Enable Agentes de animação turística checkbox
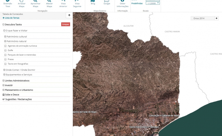The image size is (222, 136). tap(5, 46)
